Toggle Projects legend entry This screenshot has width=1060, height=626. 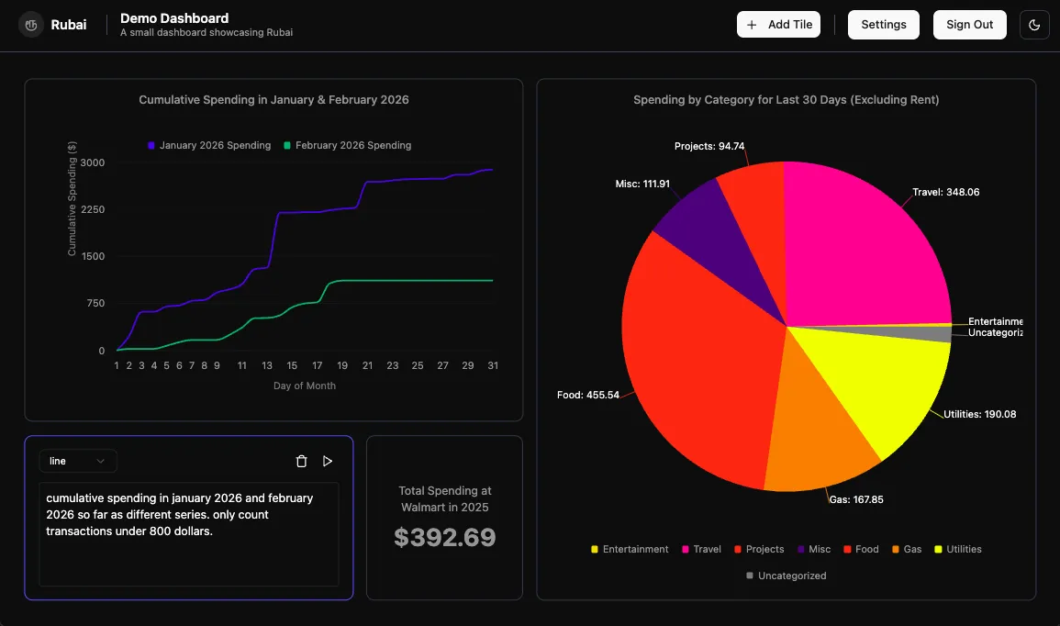[758, 549]
